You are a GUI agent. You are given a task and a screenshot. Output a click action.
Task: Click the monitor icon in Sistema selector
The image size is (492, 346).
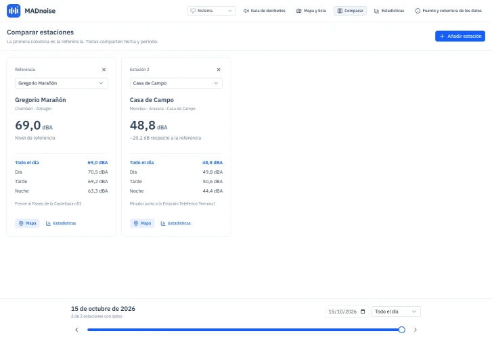coord(193,11)
